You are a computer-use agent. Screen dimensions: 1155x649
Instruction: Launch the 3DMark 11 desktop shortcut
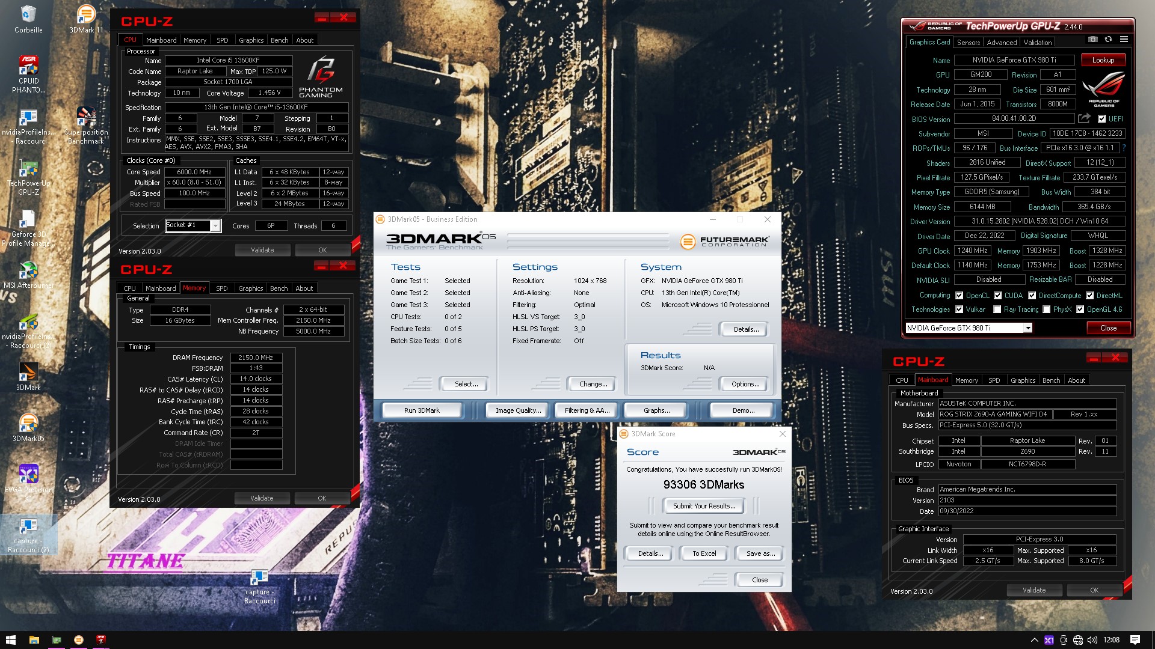[x=86, y=19]
